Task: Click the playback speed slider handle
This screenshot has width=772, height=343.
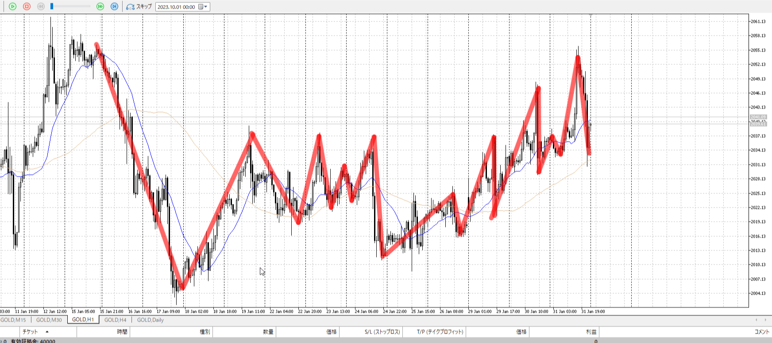Action: [52, 7]
